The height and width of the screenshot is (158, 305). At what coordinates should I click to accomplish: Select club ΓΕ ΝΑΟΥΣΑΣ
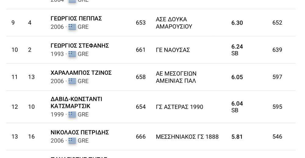[x=173, y=50]
